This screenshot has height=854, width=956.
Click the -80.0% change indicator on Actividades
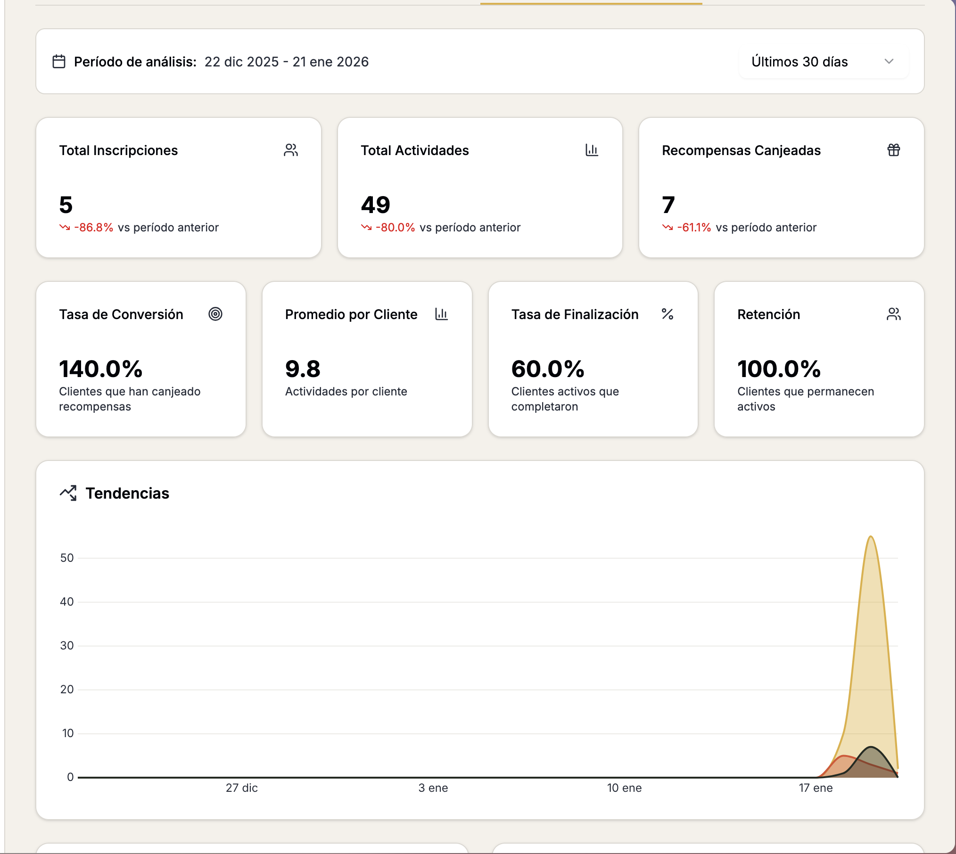pyautogui.click(x=395, y=228)
